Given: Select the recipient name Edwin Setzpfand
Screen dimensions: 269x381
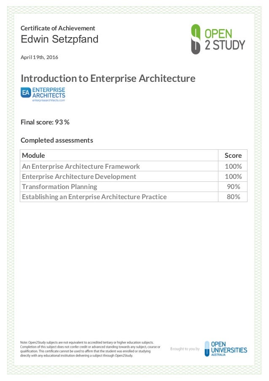Looking at the screenshot, I should [x=59, y=39].
